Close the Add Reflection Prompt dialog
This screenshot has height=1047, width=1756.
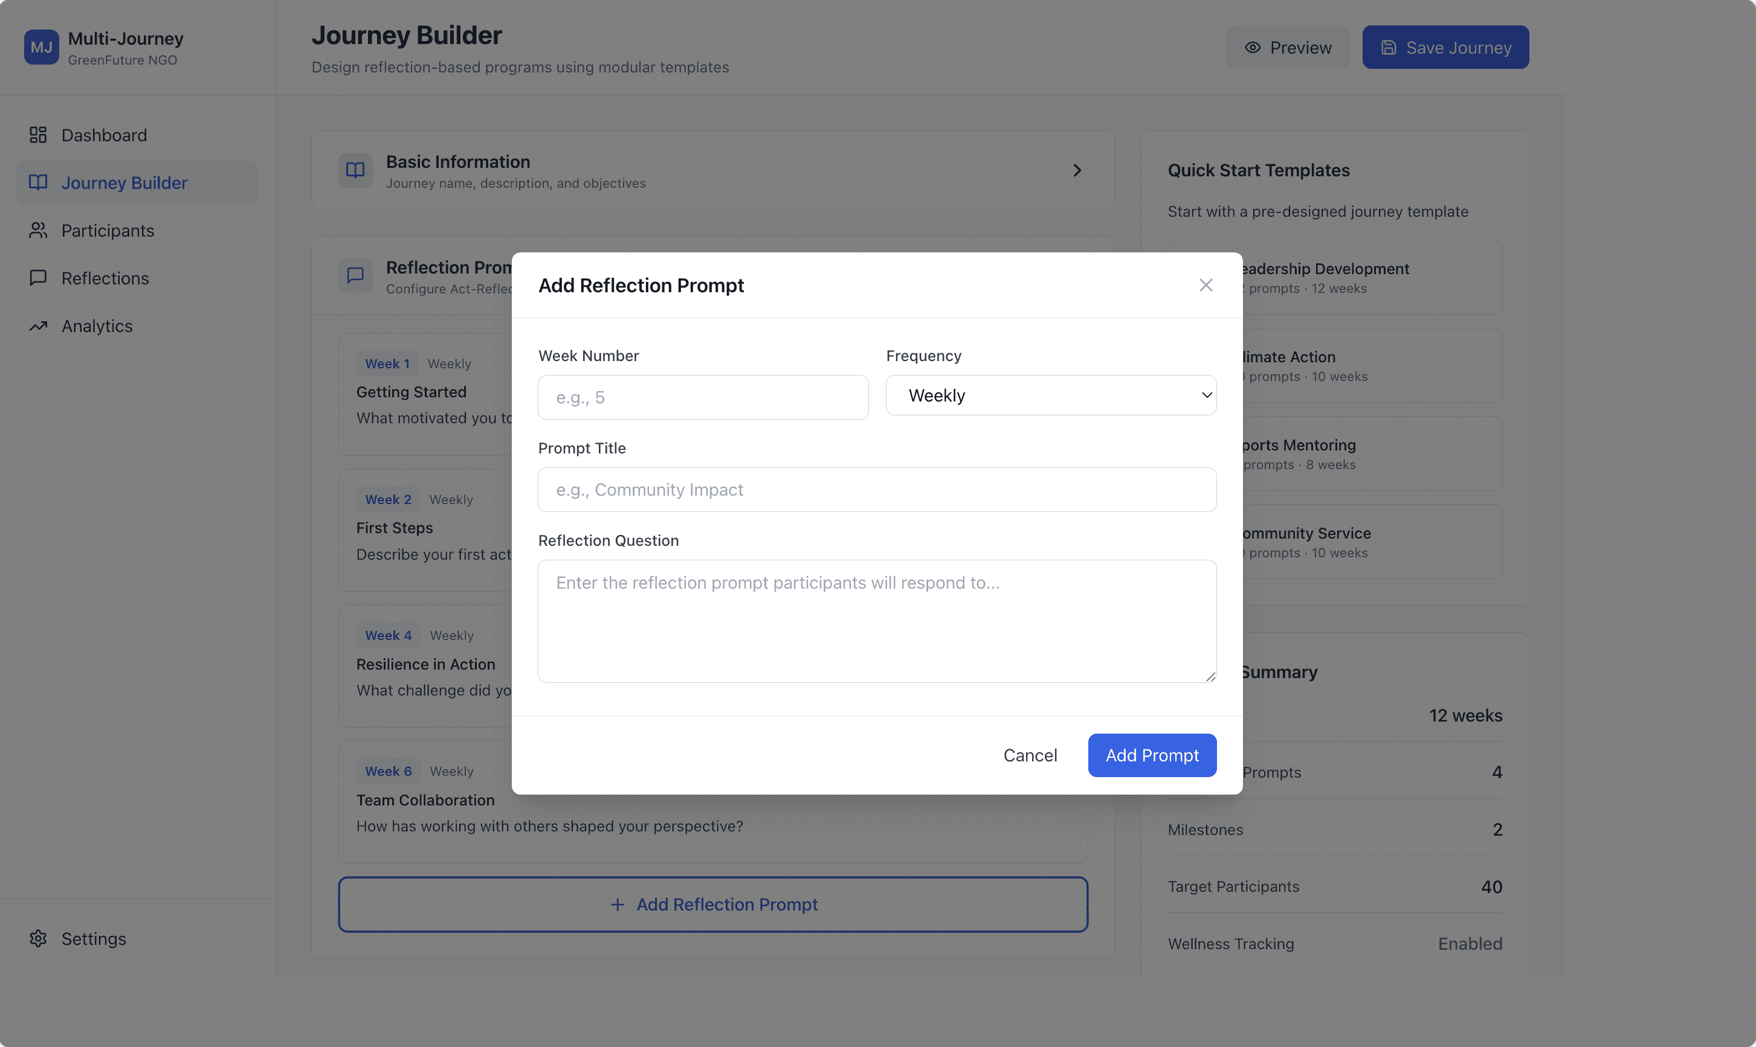pyautogui.click(x=1206, y=285)
